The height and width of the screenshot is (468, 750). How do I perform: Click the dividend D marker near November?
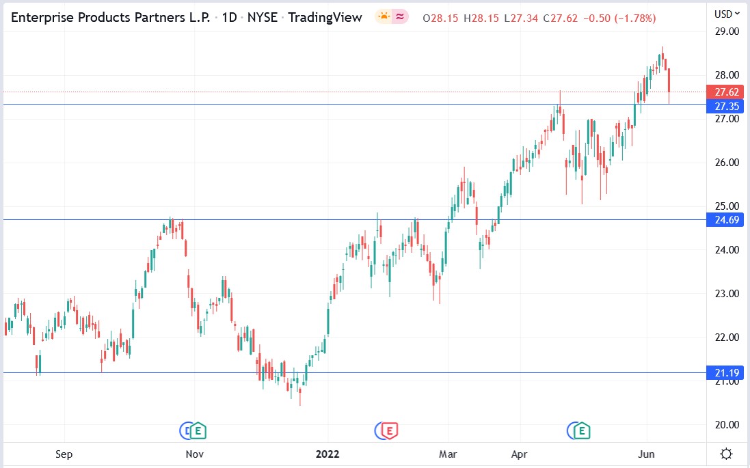(185, 431)
